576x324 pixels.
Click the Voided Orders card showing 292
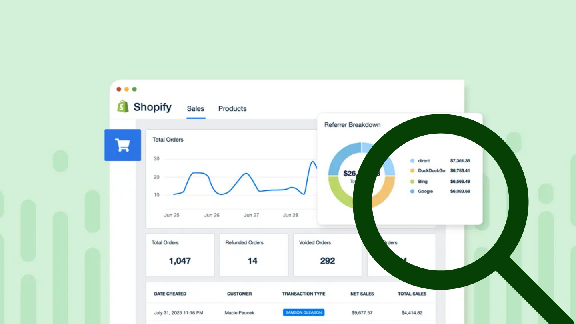point(327,255)
